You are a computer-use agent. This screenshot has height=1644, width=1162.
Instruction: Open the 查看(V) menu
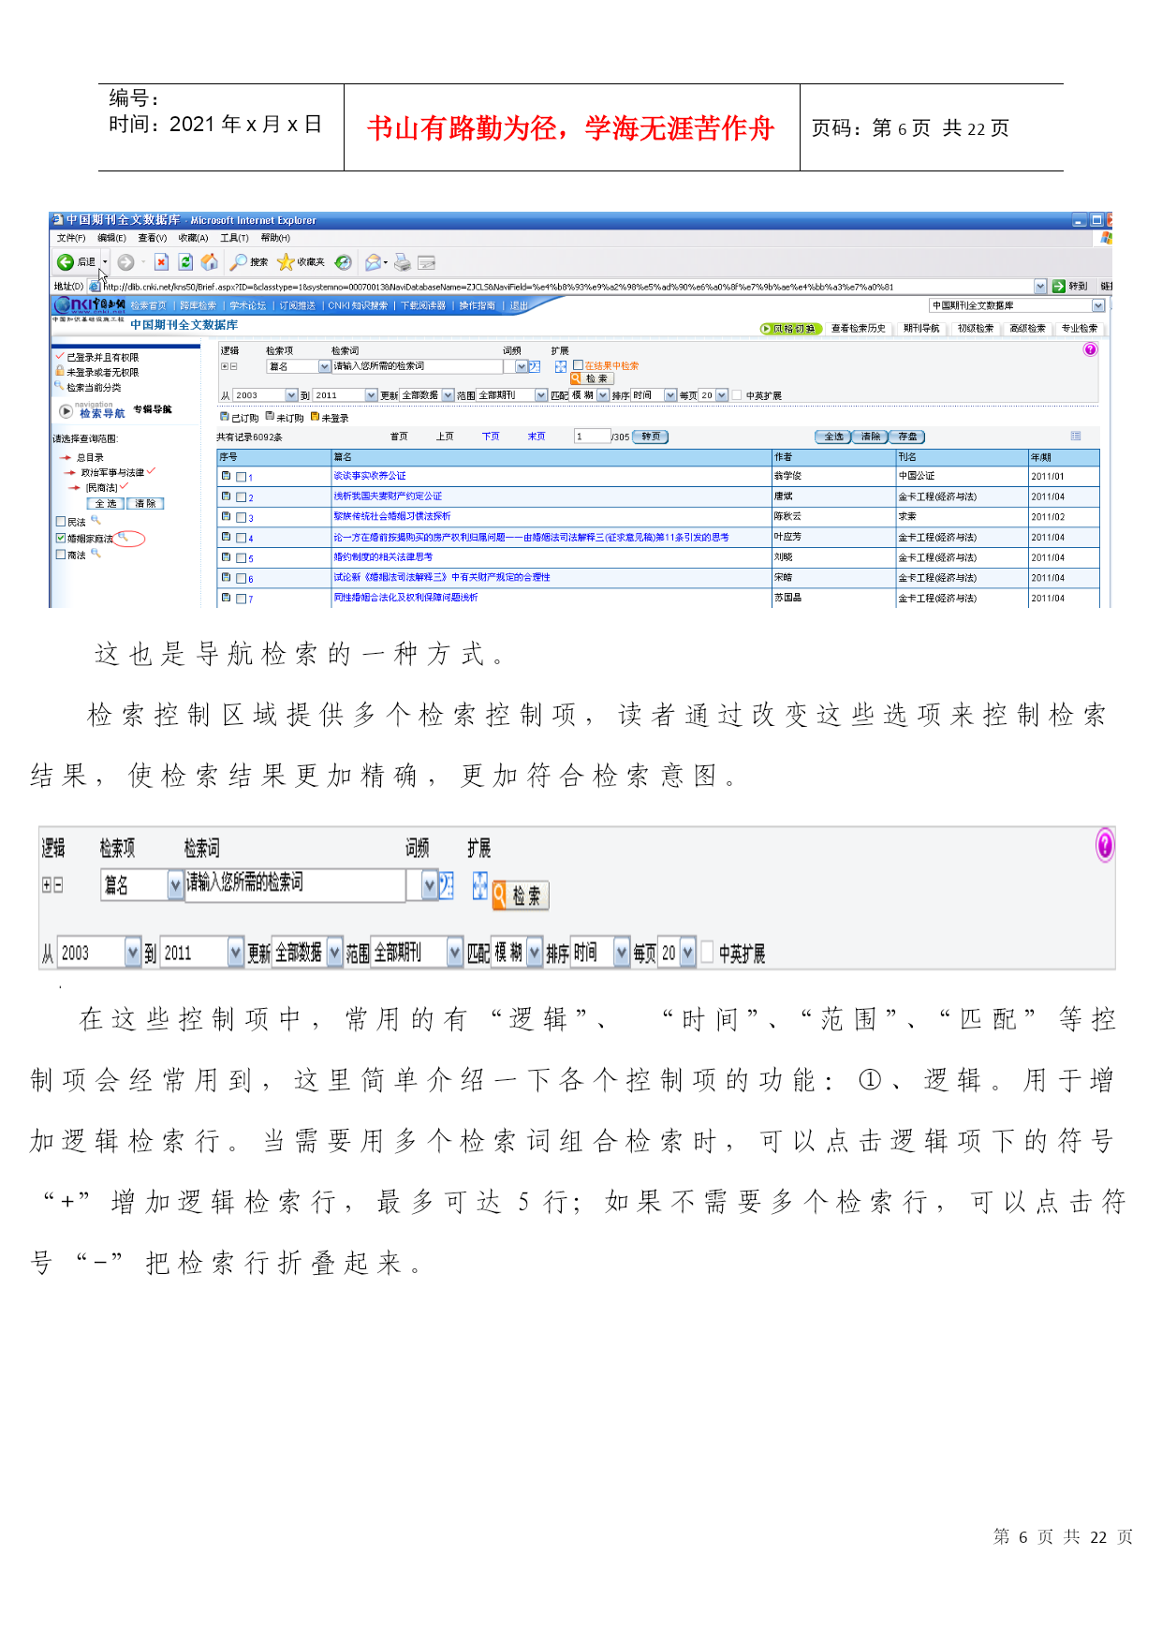pyautogui.click(x=152, y=238)
